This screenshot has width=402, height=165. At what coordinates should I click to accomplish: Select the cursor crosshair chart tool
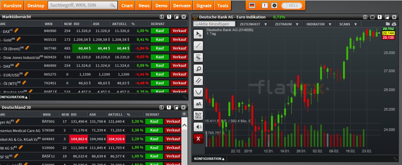pyautogui.click(x=198, y=34)
